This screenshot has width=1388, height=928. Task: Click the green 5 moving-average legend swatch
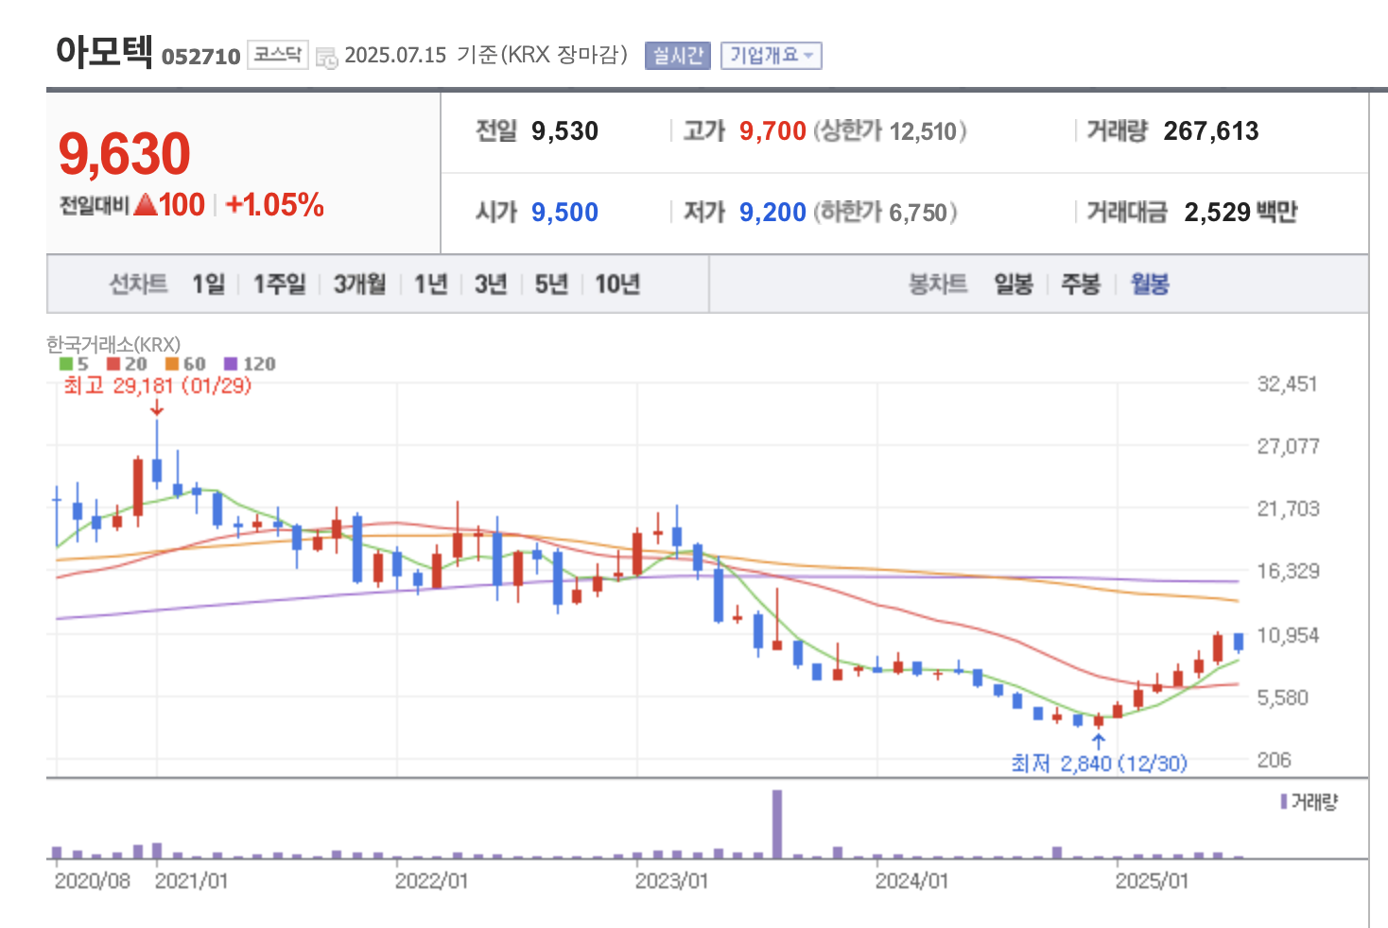pyautogui.click(x=66, y=364)
